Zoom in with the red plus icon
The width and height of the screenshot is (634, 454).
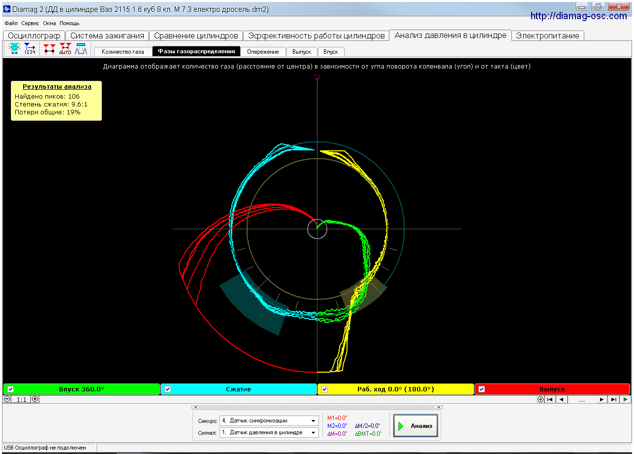(35, 399)
